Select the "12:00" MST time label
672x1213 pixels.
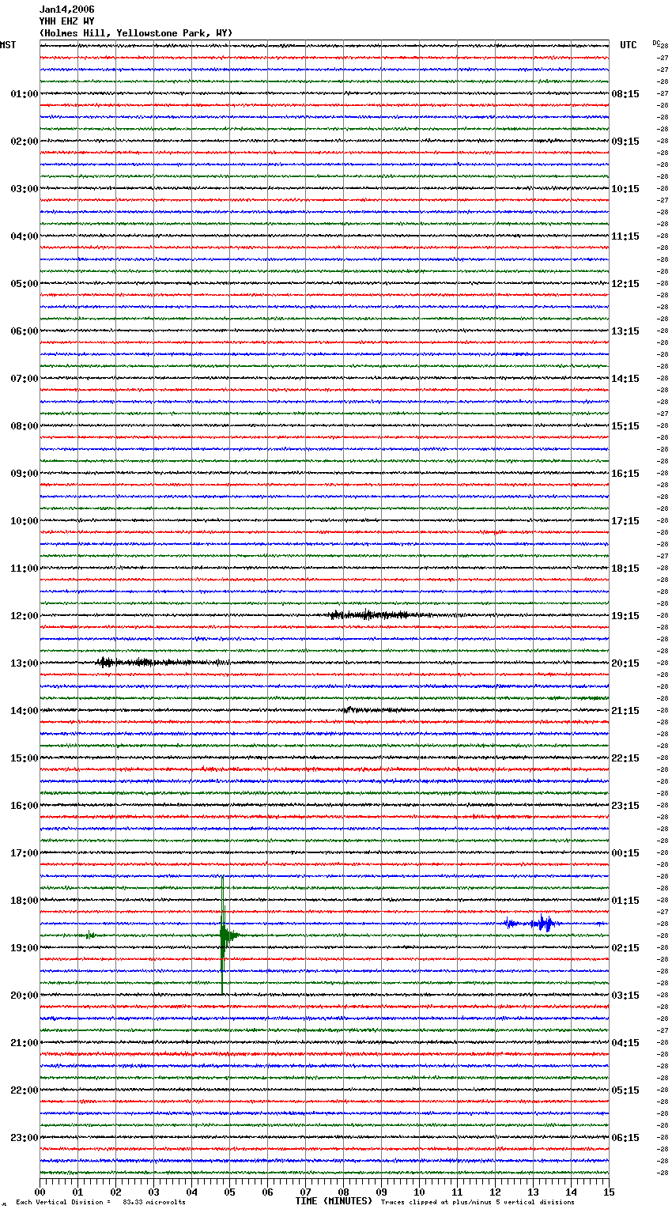pos(25,616)
